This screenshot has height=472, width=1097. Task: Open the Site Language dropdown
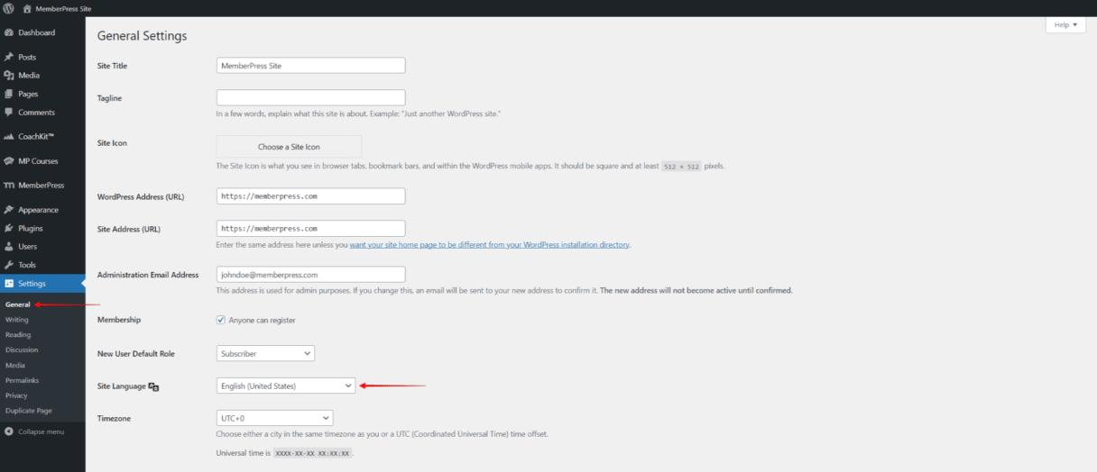tap(286, 386)
